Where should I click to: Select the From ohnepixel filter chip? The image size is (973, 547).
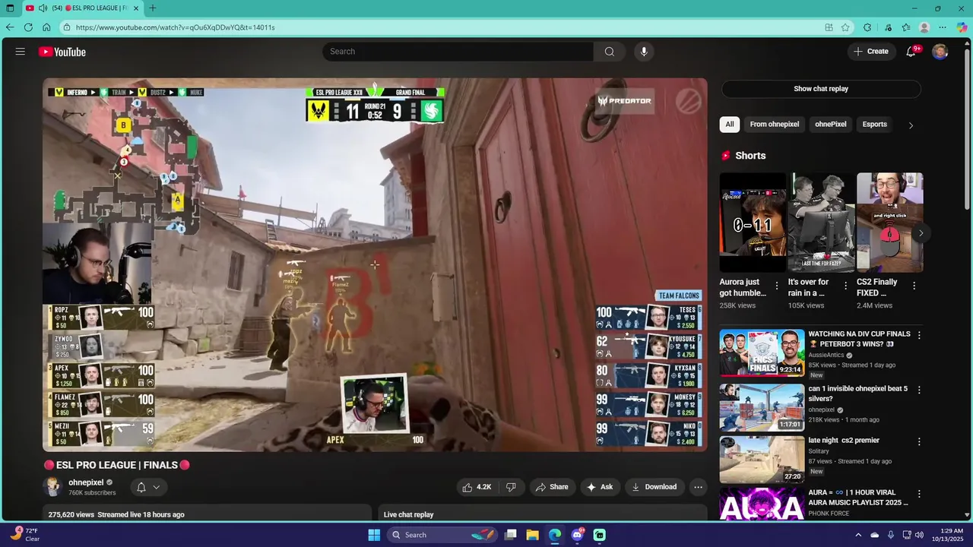pos(775,125)
